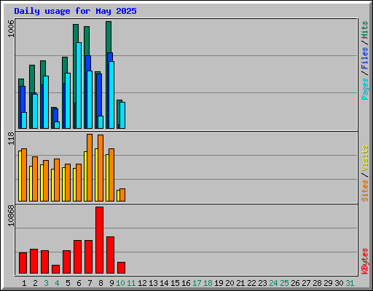Select the red KBytes bar for day 10
373x291 pixels.
(x=121, y=268)
